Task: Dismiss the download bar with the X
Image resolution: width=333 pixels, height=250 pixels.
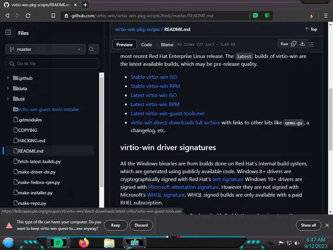Action: (327, 225)
